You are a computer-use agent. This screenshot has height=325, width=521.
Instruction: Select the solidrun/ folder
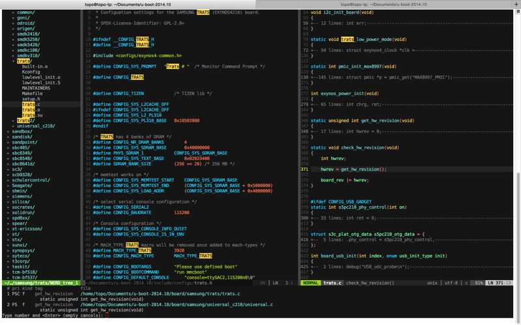tap(23, 213)
